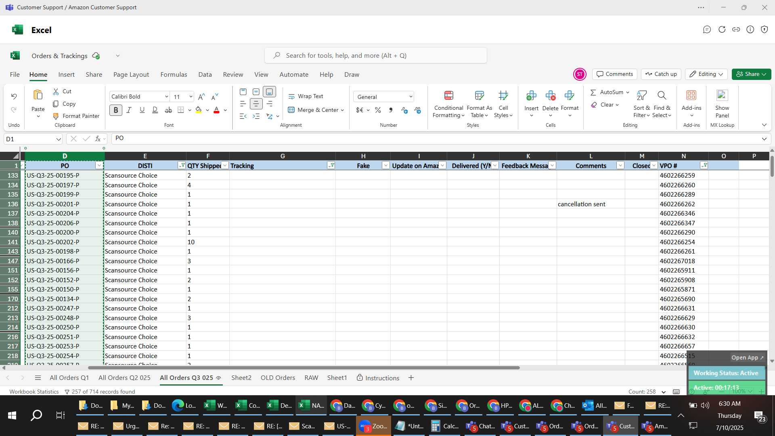Screen dimensions: 775x436
Task: Click the horizontal scrollbar thumb
Action: tap(304, 368)
